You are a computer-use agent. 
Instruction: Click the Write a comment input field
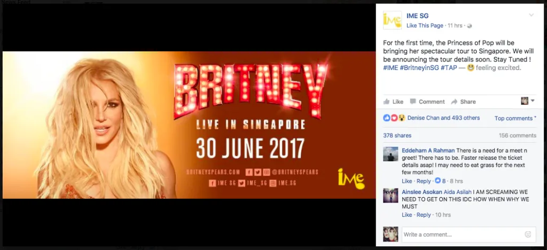(468, 235)
